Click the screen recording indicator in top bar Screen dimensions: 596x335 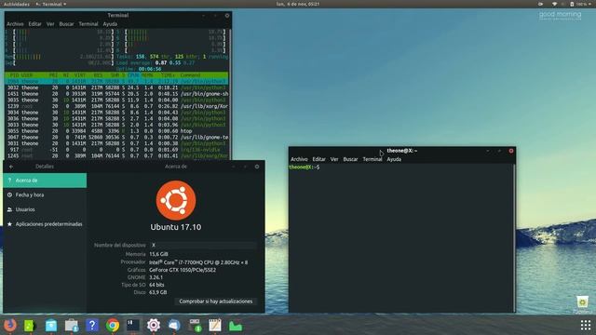click(540, 4)
